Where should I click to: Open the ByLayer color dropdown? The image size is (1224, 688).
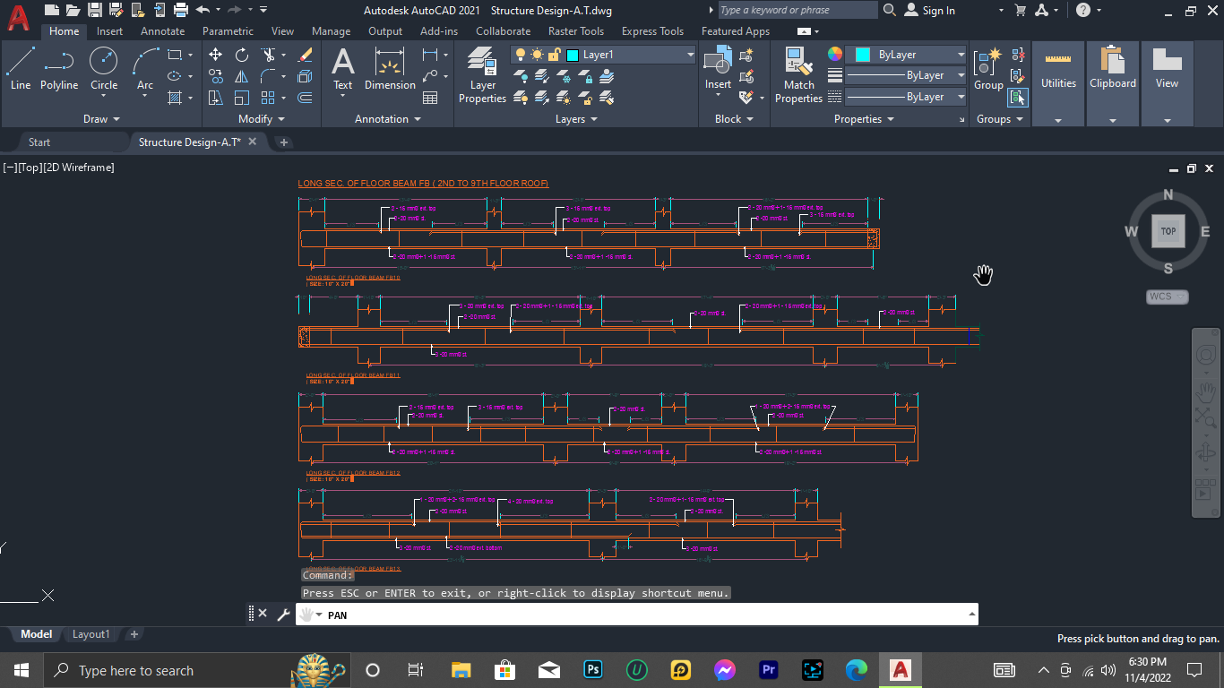tap(960, 54)
